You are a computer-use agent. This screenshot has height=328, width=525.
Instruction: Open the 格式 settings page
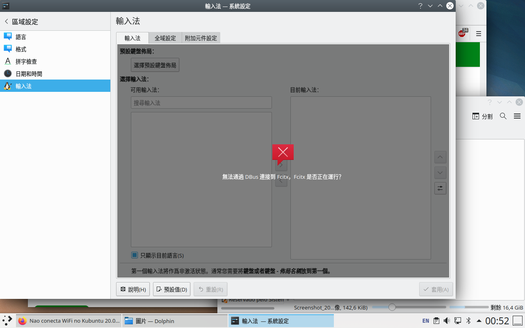pos(55,49)
